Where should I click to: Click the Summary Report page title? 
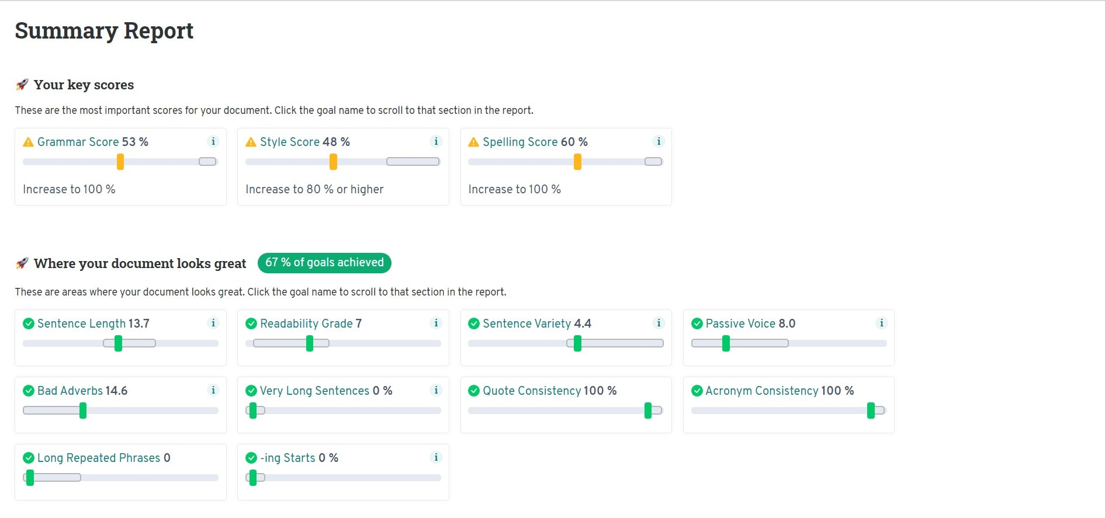[x=104, y=30]
